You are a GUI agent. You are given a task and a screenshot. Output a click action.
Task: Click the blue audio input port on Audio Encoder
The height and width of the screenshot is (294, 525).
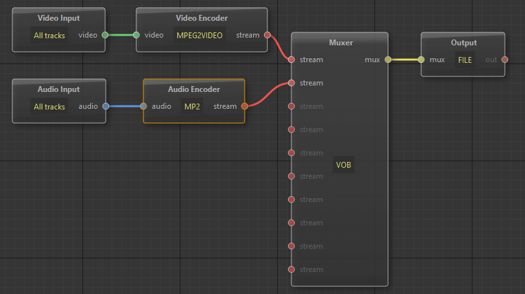(x=144, y=106)
